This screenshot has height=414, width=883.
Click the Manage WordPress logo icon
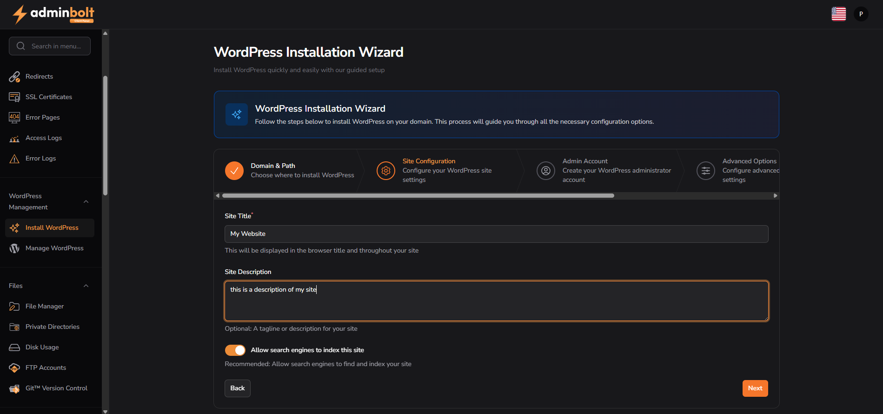(14, 248)
